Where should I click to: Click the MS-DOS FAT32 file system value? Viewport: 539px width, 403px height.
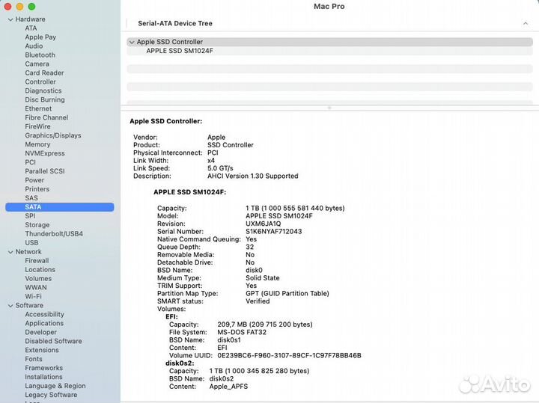tap(242, 332)
